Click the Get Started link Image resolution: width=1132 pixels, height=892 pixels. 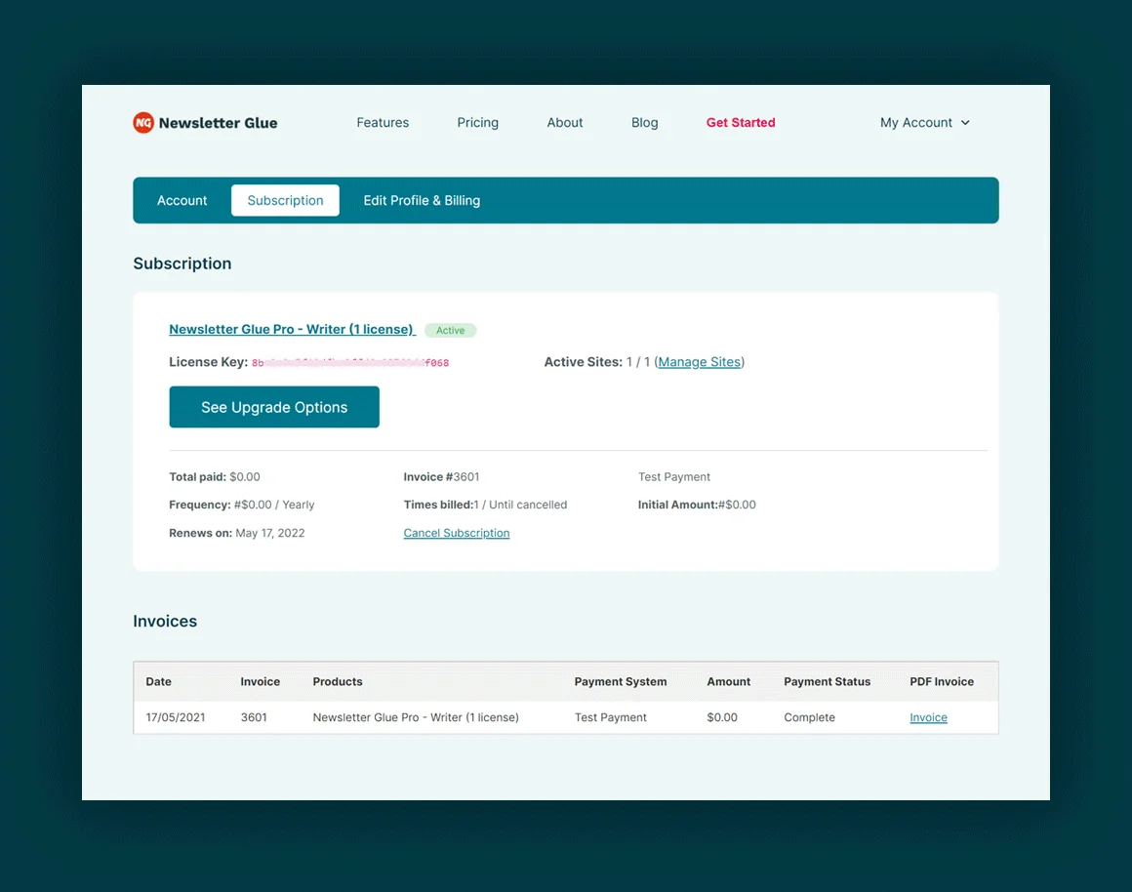pyautogui.click(x=741, y=123)
